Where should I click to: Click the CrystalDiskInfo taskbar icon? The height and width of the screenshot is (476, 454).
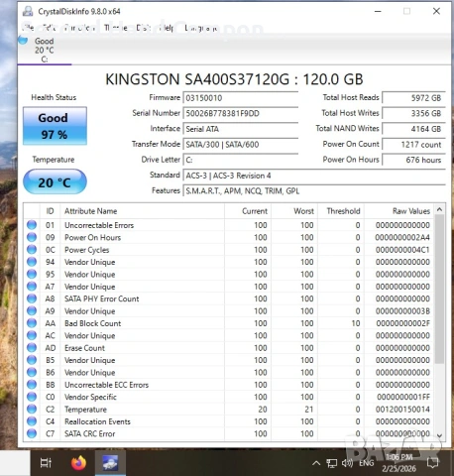pos(110,463)
